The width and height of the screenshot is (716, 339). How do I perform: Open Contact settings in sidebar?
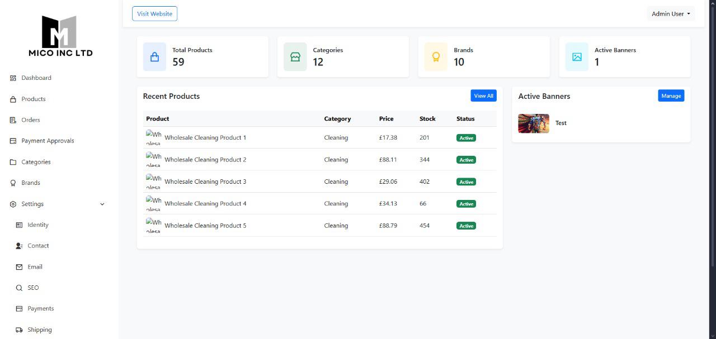[38, 246]
